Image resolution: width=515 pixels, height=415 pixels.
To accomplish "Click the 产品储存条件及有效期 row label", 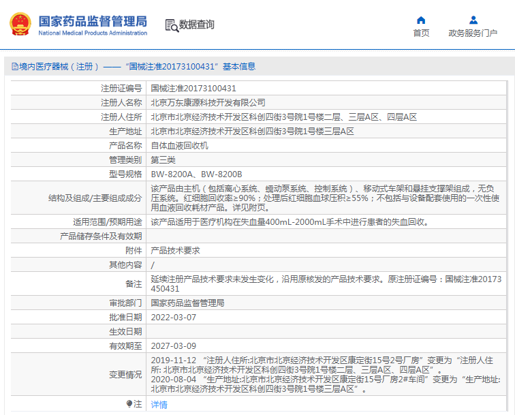I will click(101, 236).
